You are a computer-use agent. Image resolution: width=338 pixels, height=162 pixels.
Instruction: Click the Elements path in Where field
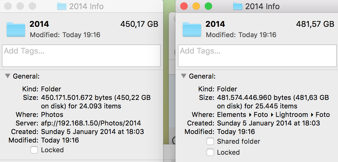(x=232, y=114)
